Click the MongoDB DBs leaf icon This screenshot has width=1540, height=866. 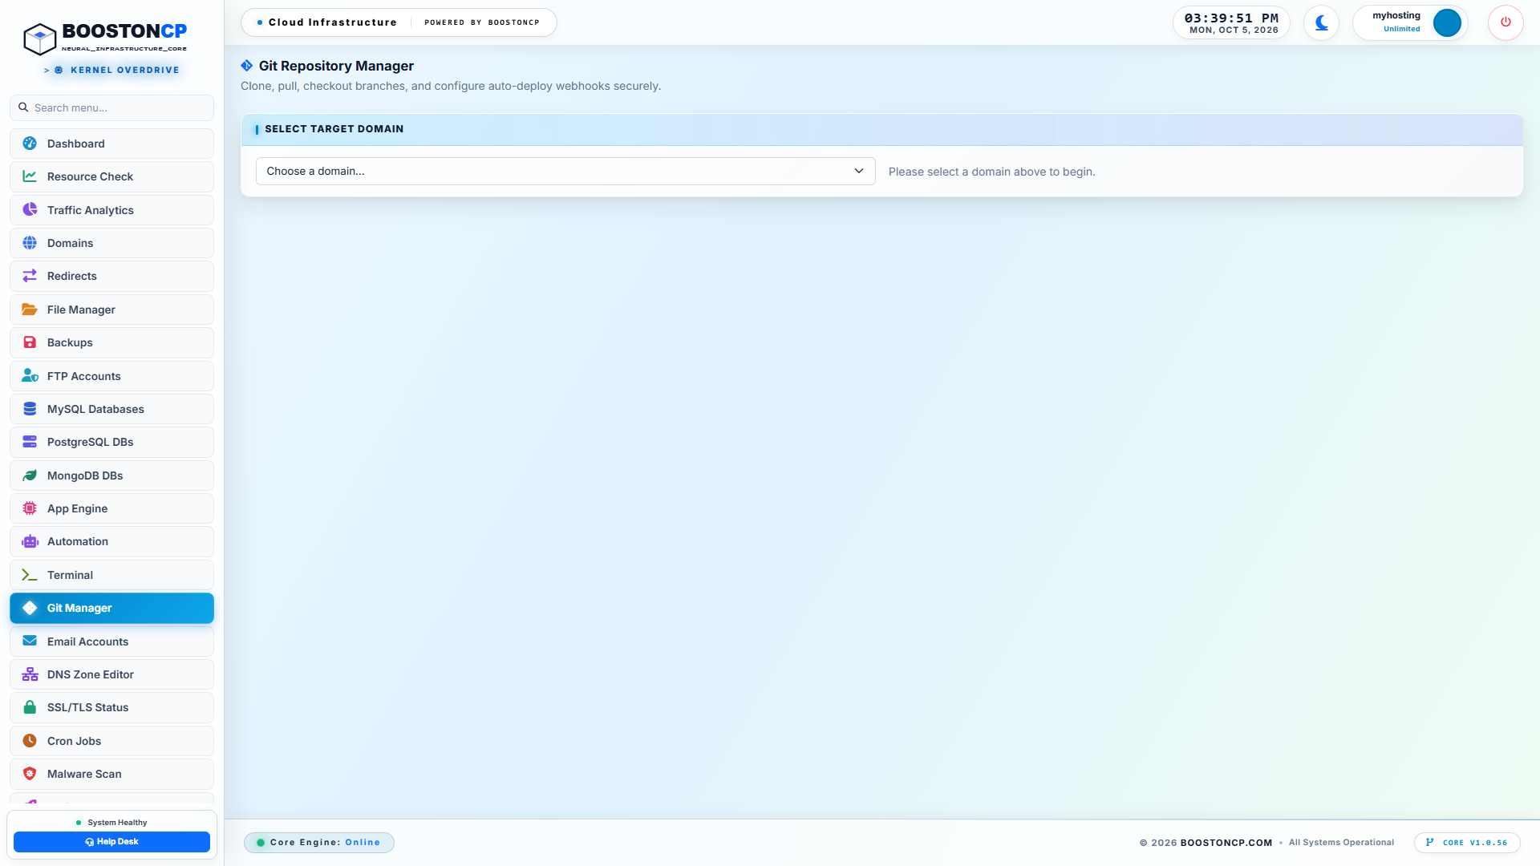pyautogui.click(x=30, y=475)
